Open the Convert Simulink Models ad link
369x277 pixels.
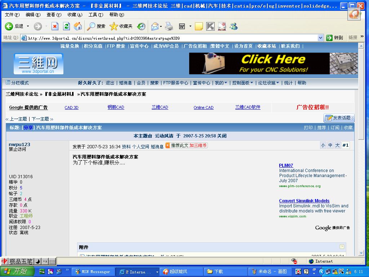point(304,201)
